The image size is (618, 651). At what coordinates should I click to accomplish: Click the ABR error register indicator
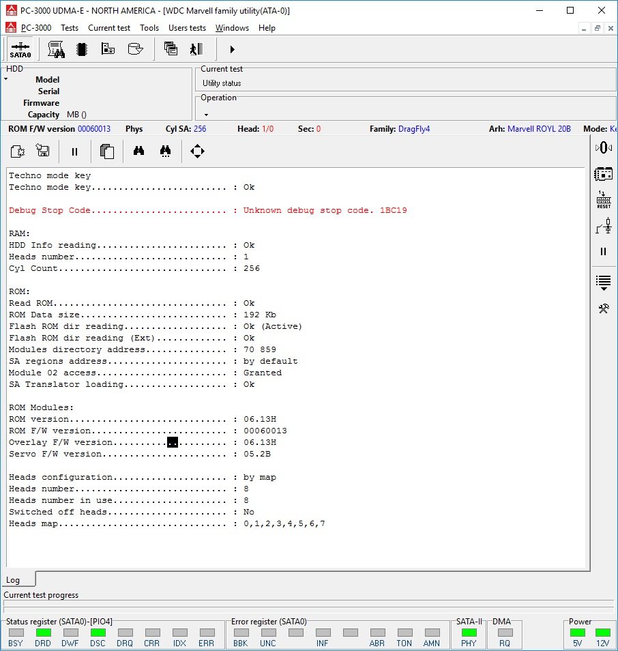pyautogui.click(x=378, y=633)
